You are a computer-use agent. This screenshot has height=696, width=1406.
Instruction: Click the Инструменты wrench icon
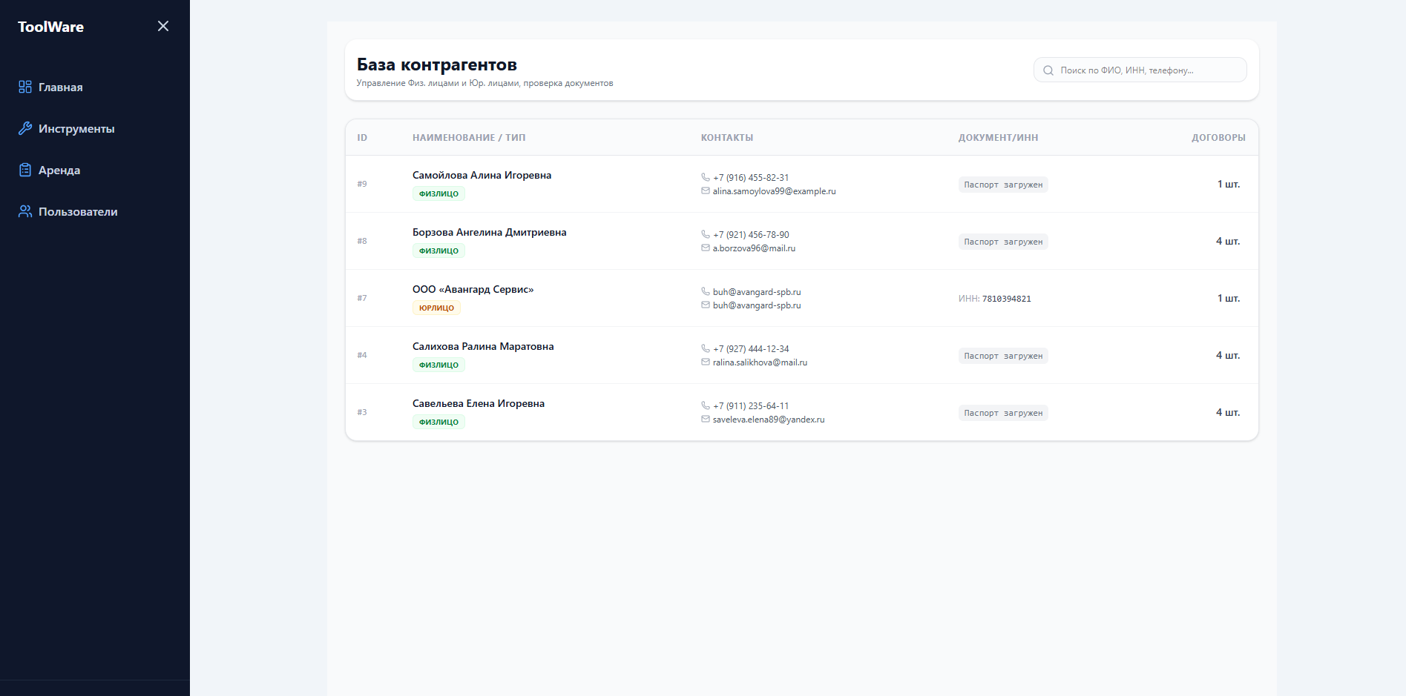(x=25, y=128)
